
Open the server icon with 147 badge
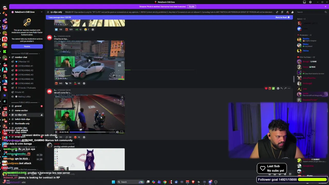(4, 45)
